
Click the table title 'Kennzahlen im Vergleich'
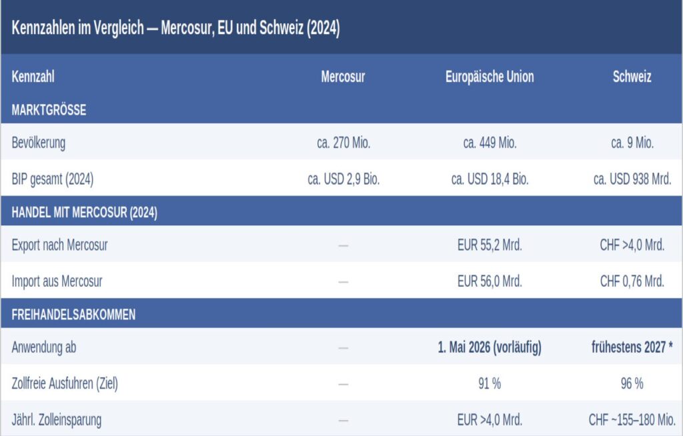pyautogui.click(x=175, y=29)
